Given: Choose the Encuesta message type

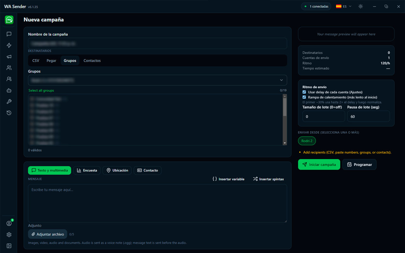Looking at the screenshot, I should pos(87,170).
